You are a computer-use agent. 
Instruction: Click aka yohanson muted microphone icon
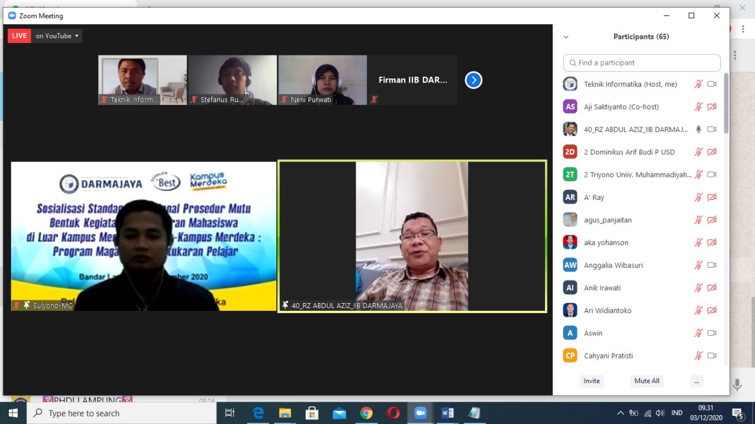698,242
